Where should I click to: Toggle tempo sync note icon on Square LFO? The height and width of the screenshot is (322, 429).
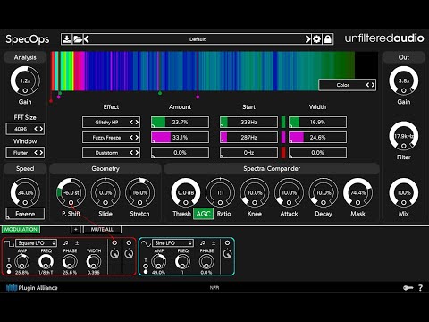coord(66,243)
